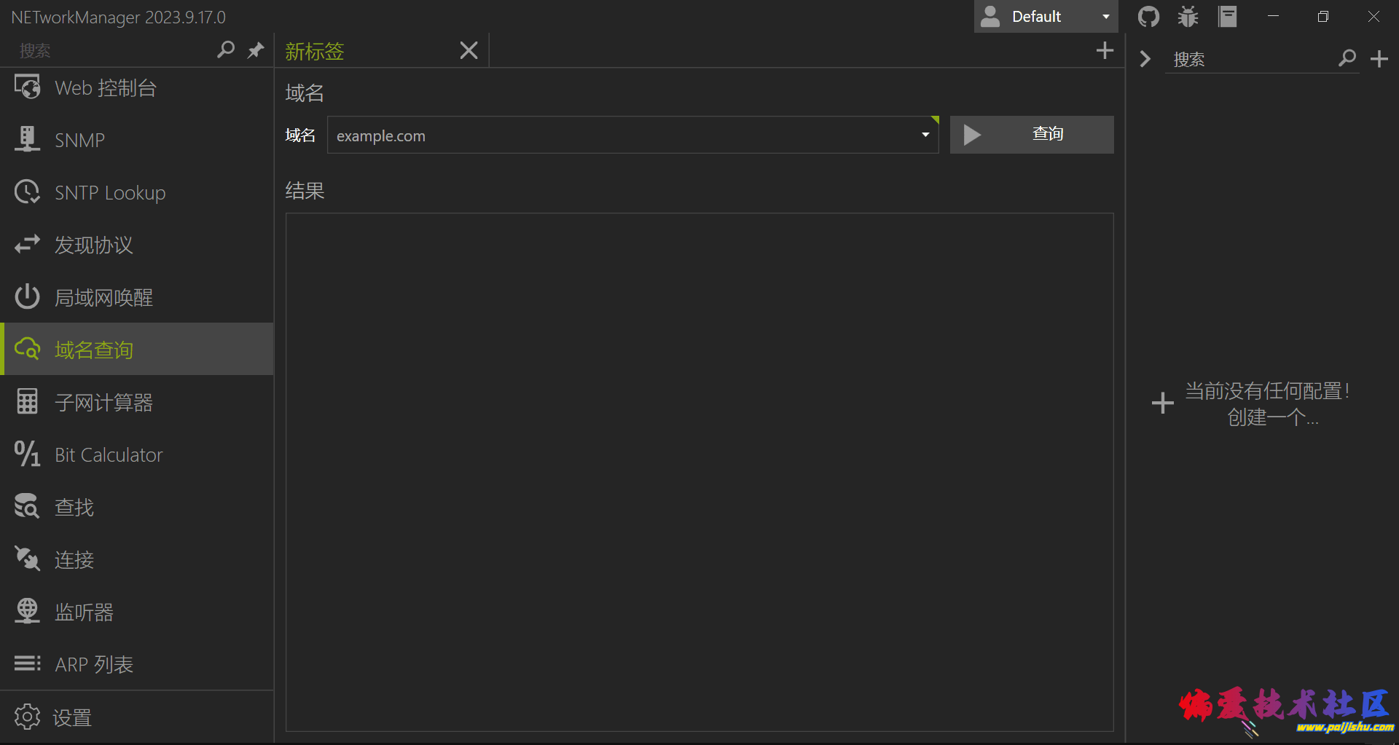Open 设置 settings at sidebar bottom
This screenshot has height=745, width=1399.
click(71, 717)
